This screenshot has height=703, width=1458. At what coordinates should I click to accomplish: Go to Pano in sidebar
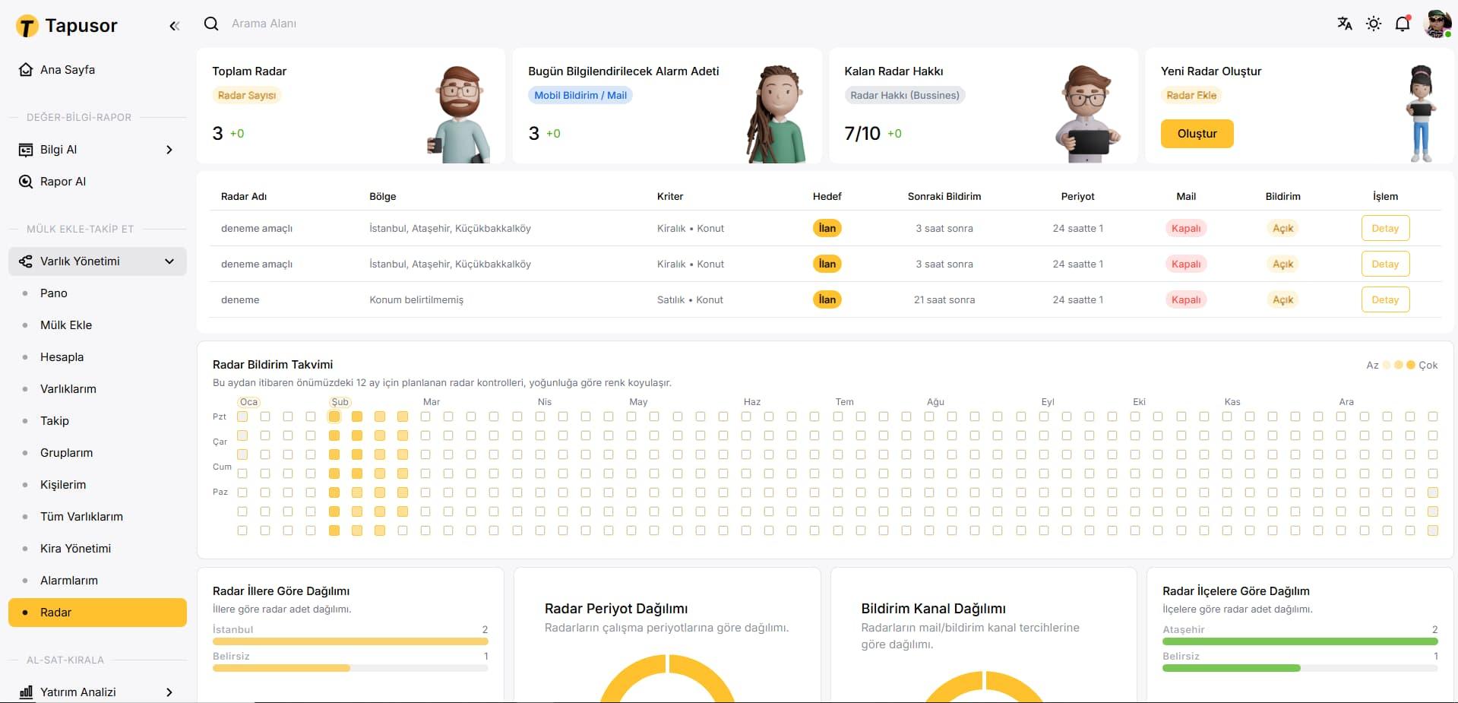(97, 293)
